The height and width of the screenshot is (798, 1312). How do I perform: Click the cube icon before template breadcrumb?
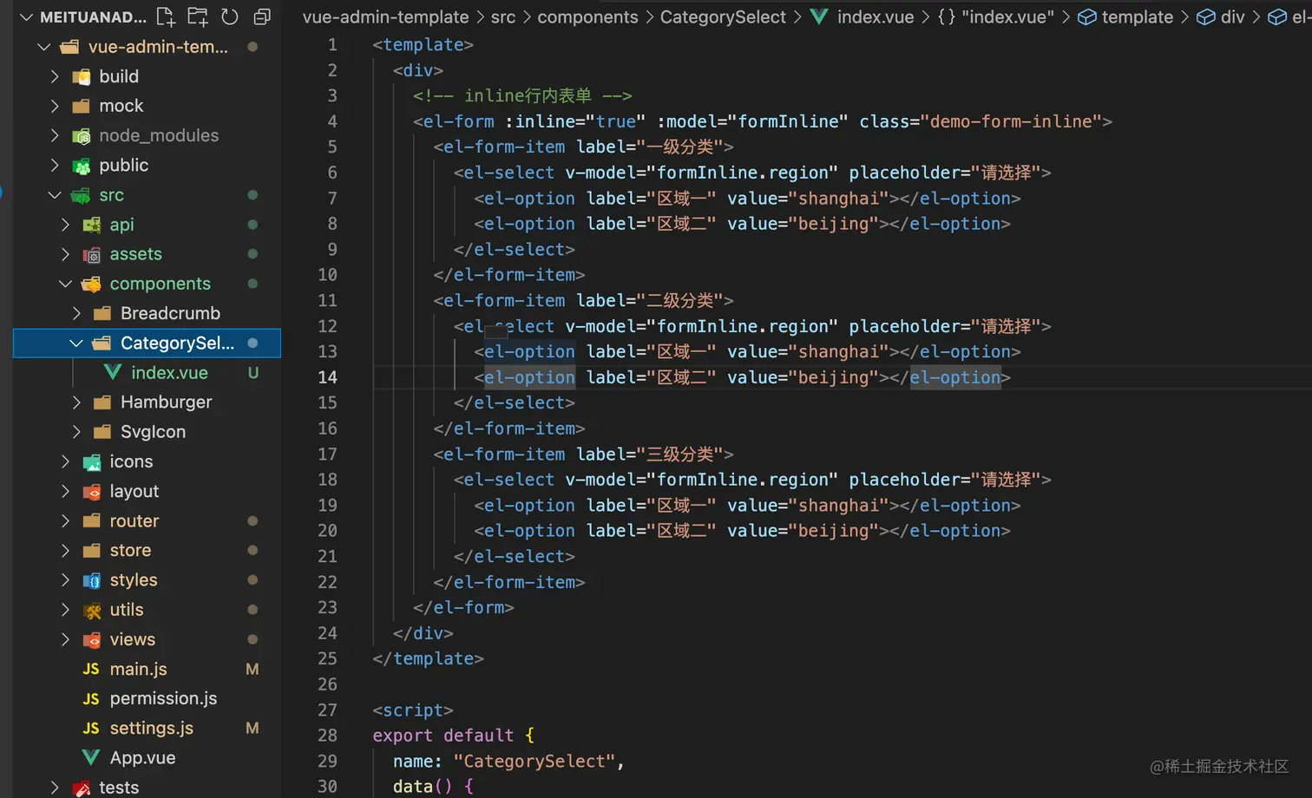coord(1086,16)
